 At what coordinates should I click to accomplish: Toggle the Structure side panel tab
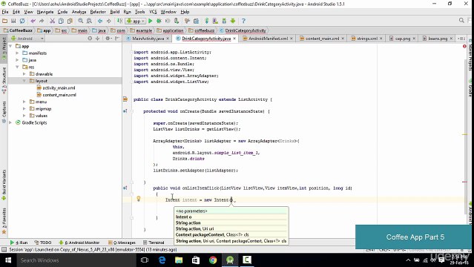pyautogui.click(x=4, y=79)
